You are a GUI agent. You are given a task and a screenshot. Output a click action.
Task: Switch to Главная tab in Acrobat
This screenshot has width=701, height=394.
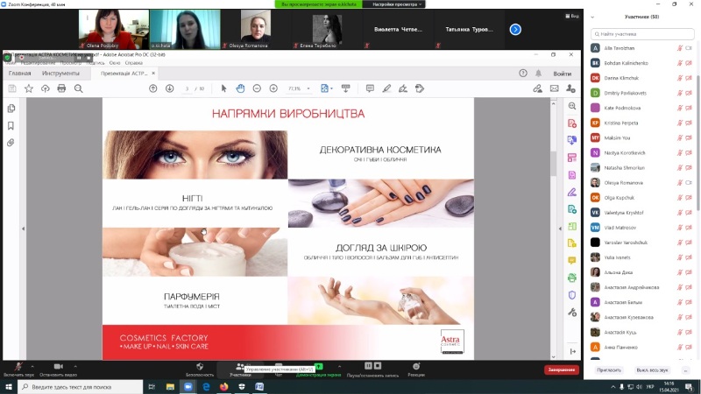(19, 73)
